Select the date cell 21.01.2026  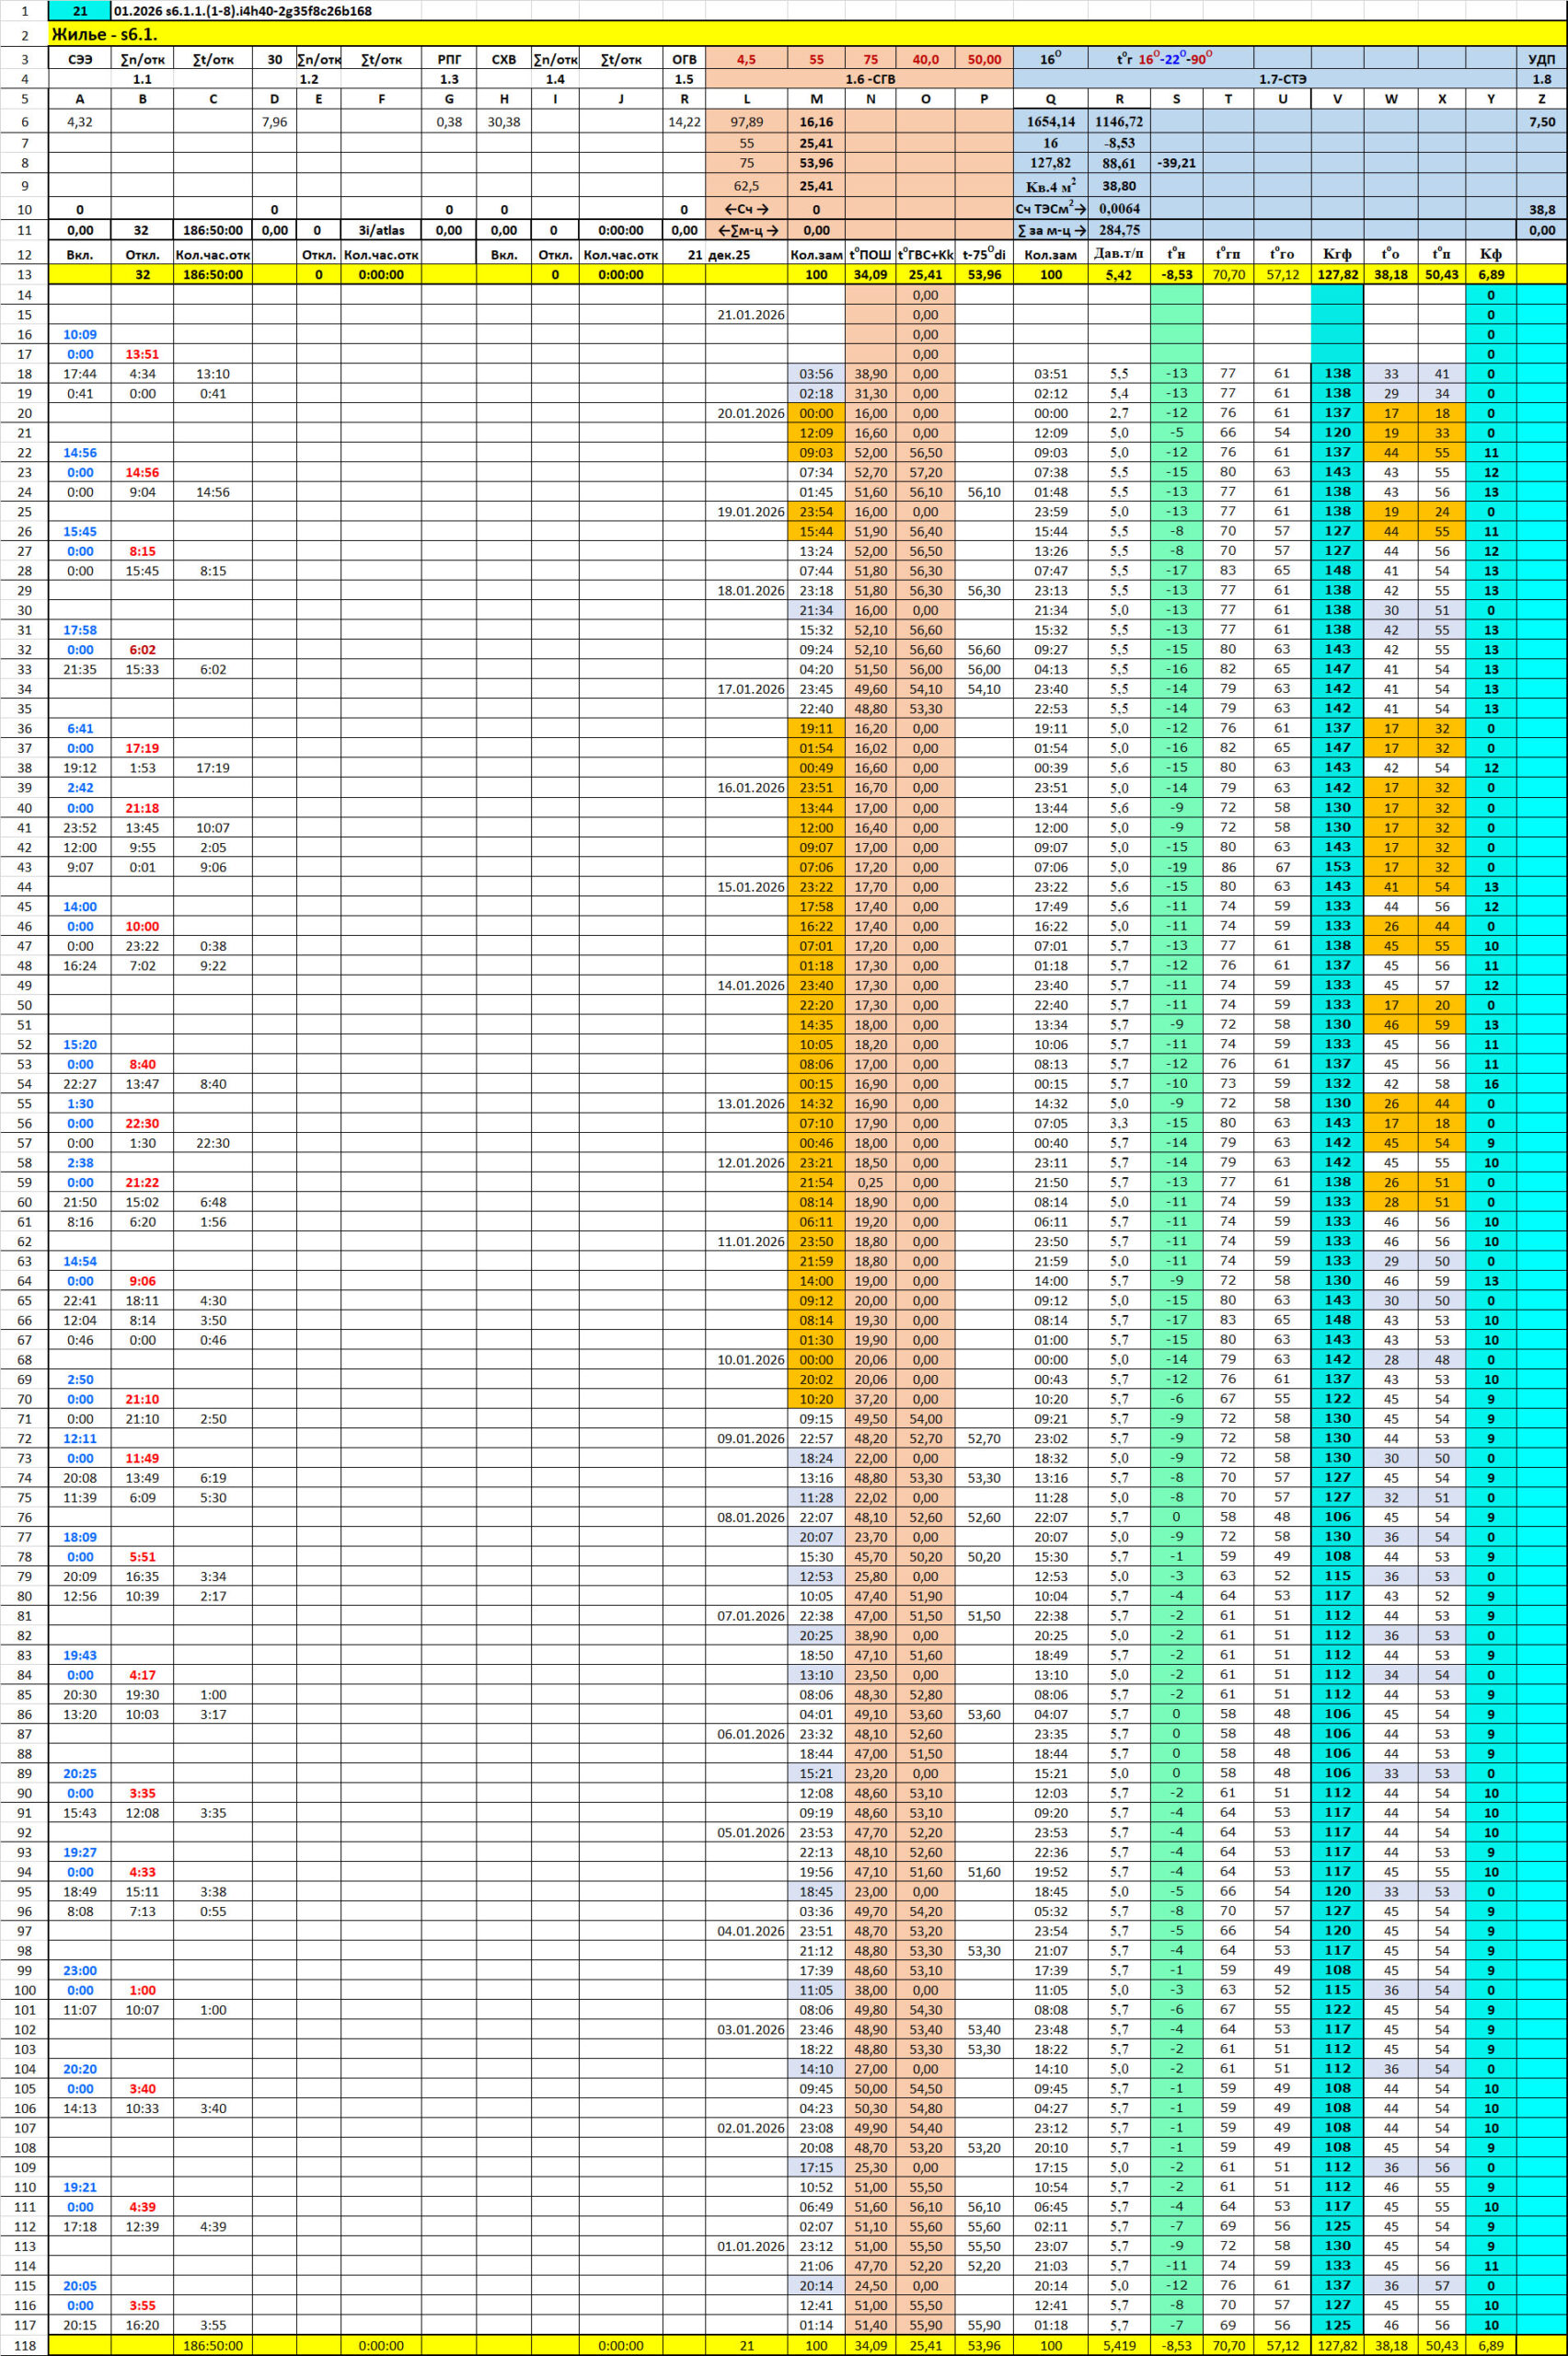tap(751, 315)
